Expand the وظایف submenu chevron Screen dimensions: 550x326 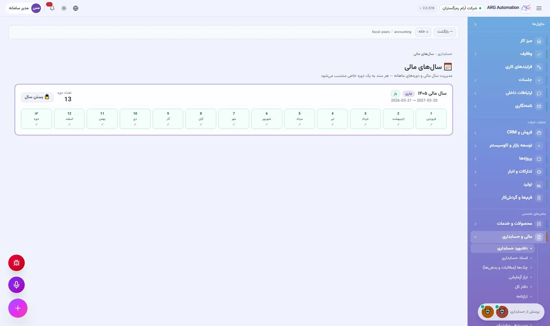click(475, 54)
